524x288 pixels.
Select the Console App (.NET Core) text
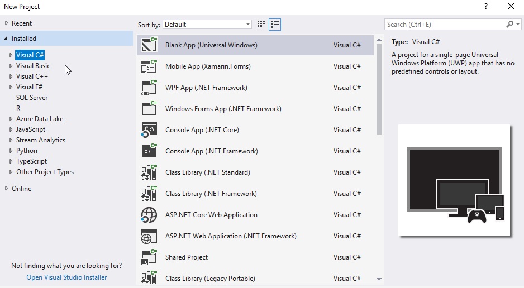pyautogui.click(x=202, y=130)
